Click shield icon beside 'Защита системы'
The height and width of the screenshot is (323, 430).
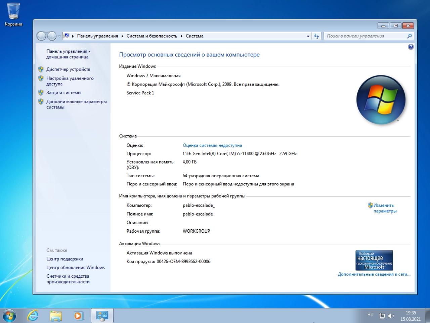(x=41, y=92)
